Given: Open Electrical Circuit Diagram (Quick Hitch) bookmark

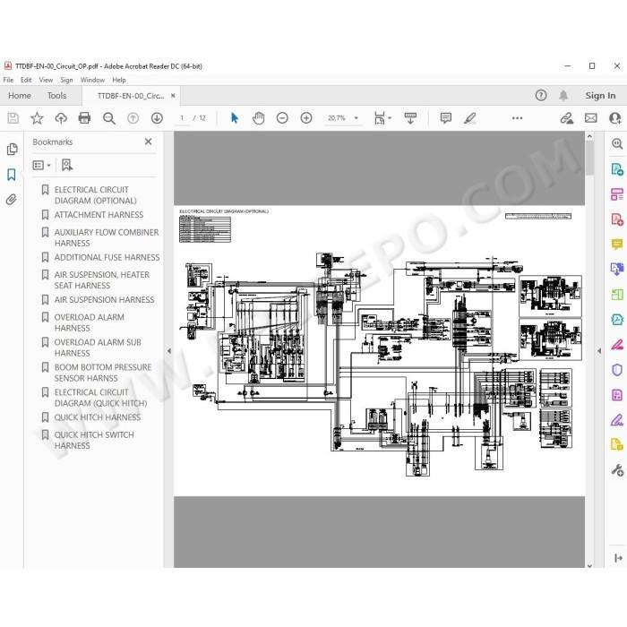Looking at the screenshot, I should point(100,398).
